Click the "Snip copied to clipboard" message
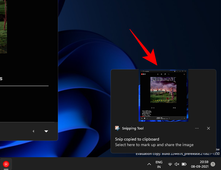The width and height of the screenshot is (221, 170). pyautogui.click(x=137, y=139)
